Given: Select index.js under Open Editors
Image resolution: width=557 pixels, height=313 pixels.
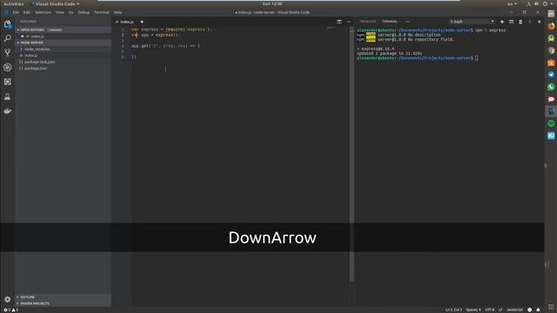Looking at the screenshot, I should click(63, 37).
